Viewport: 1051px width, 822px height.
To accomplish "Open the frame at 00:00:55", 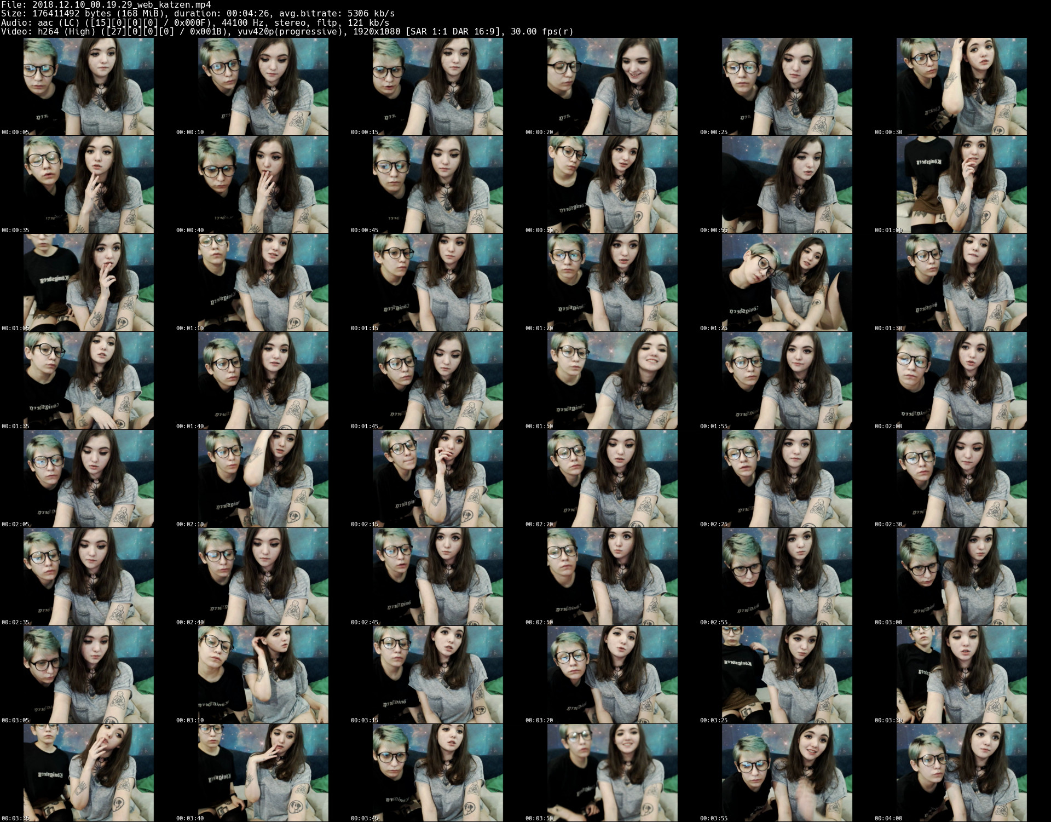I will [787, 185].
